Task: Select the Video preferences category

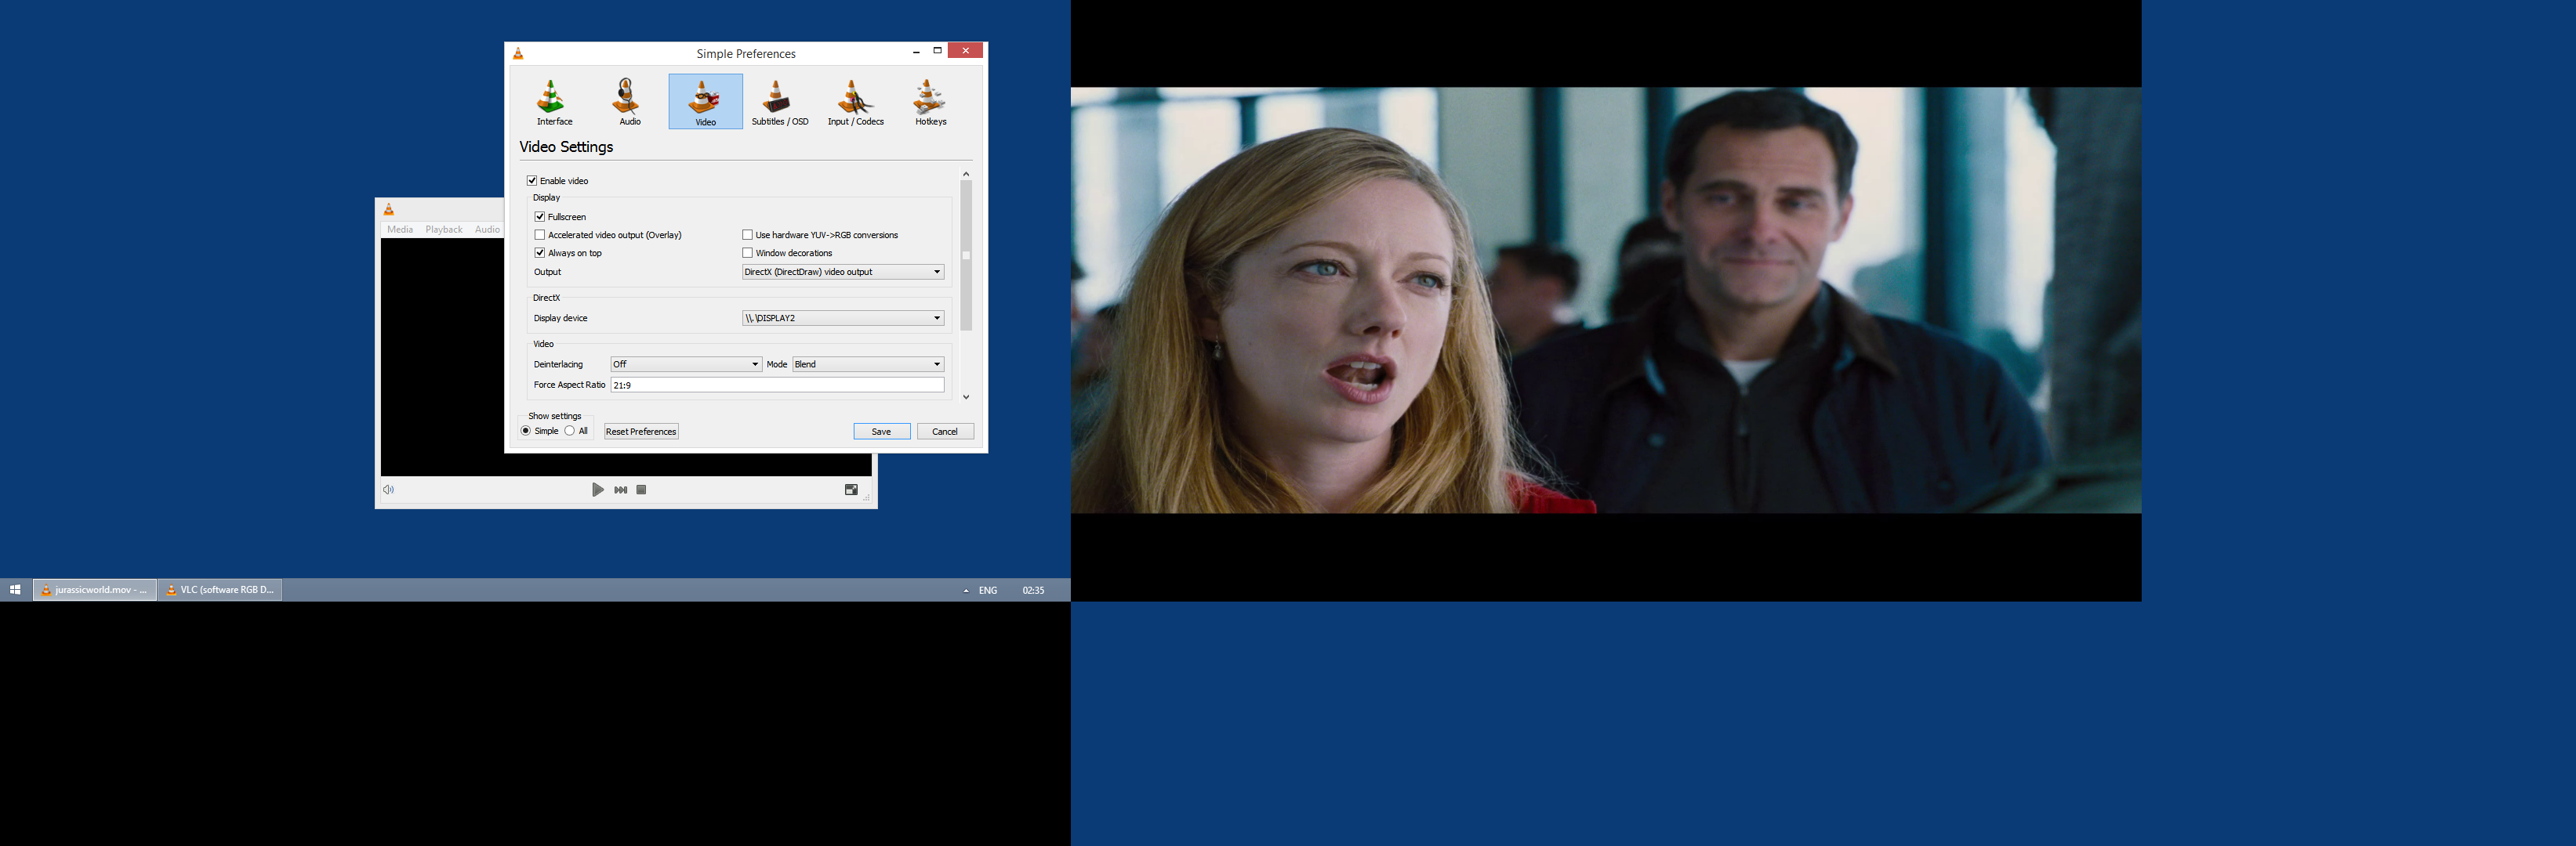Action: pyautogui.click(x=705, y=102)
